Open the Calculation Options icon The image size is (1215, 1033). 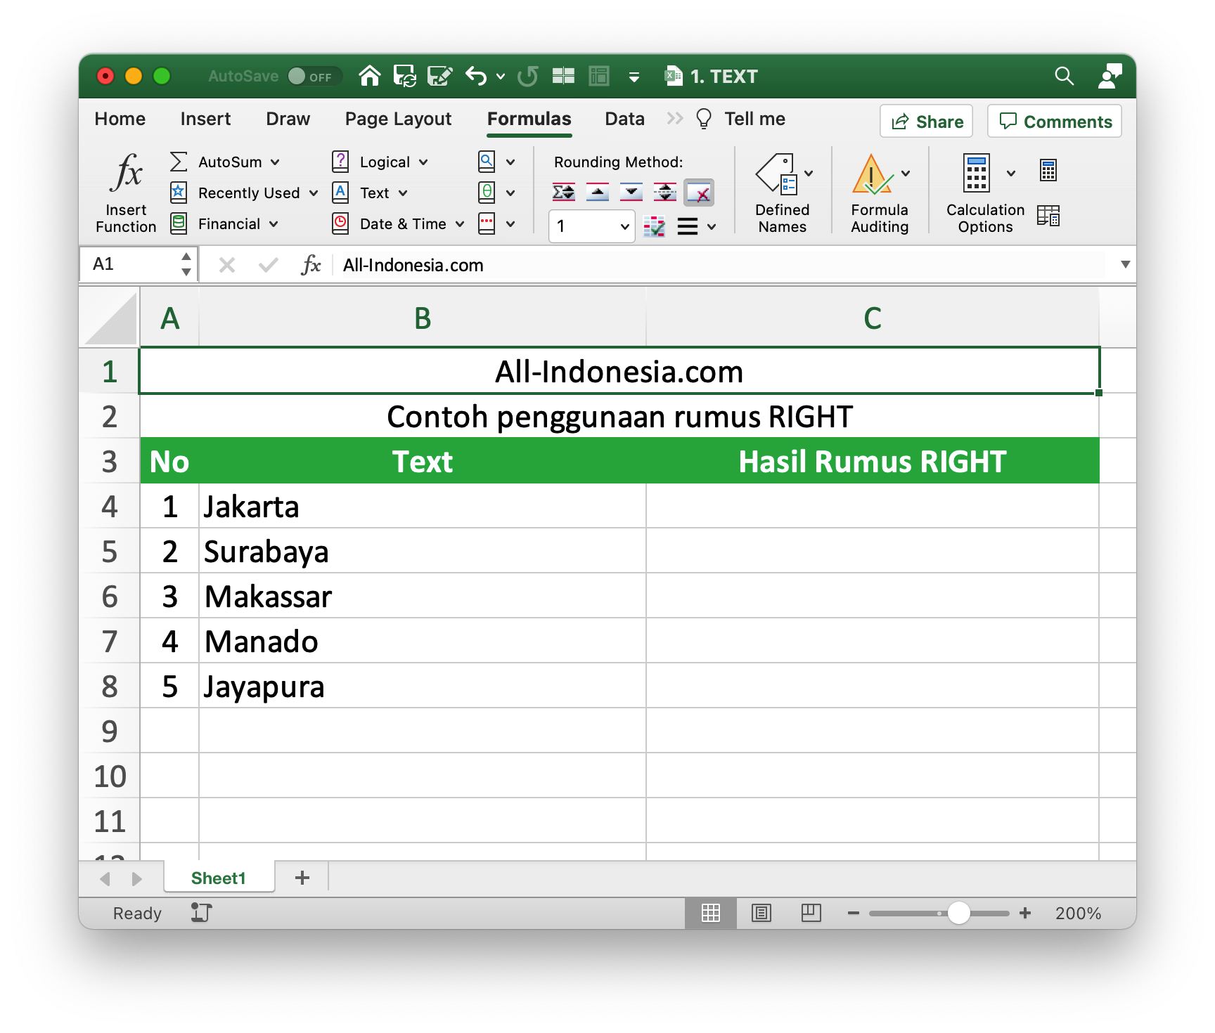(977, 174)
